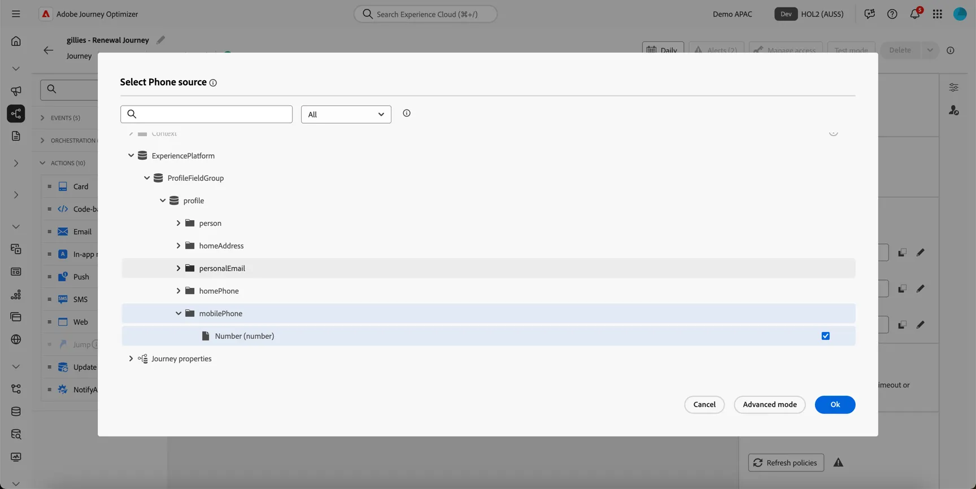
Task: Open the journey info icon beside Delete
Action: pos(951,50)
